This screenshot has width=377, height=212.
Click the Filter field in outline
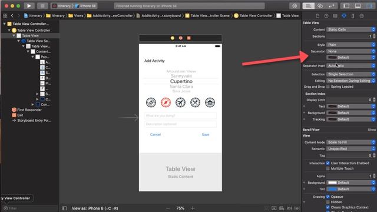pyautogui.click(x=30, y=208)
